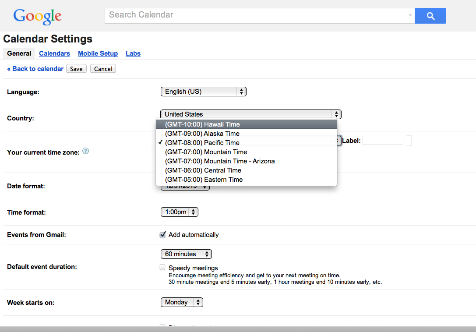476x332 pixels.
Task: Click the time zone Label field
Action: (383, 140)
